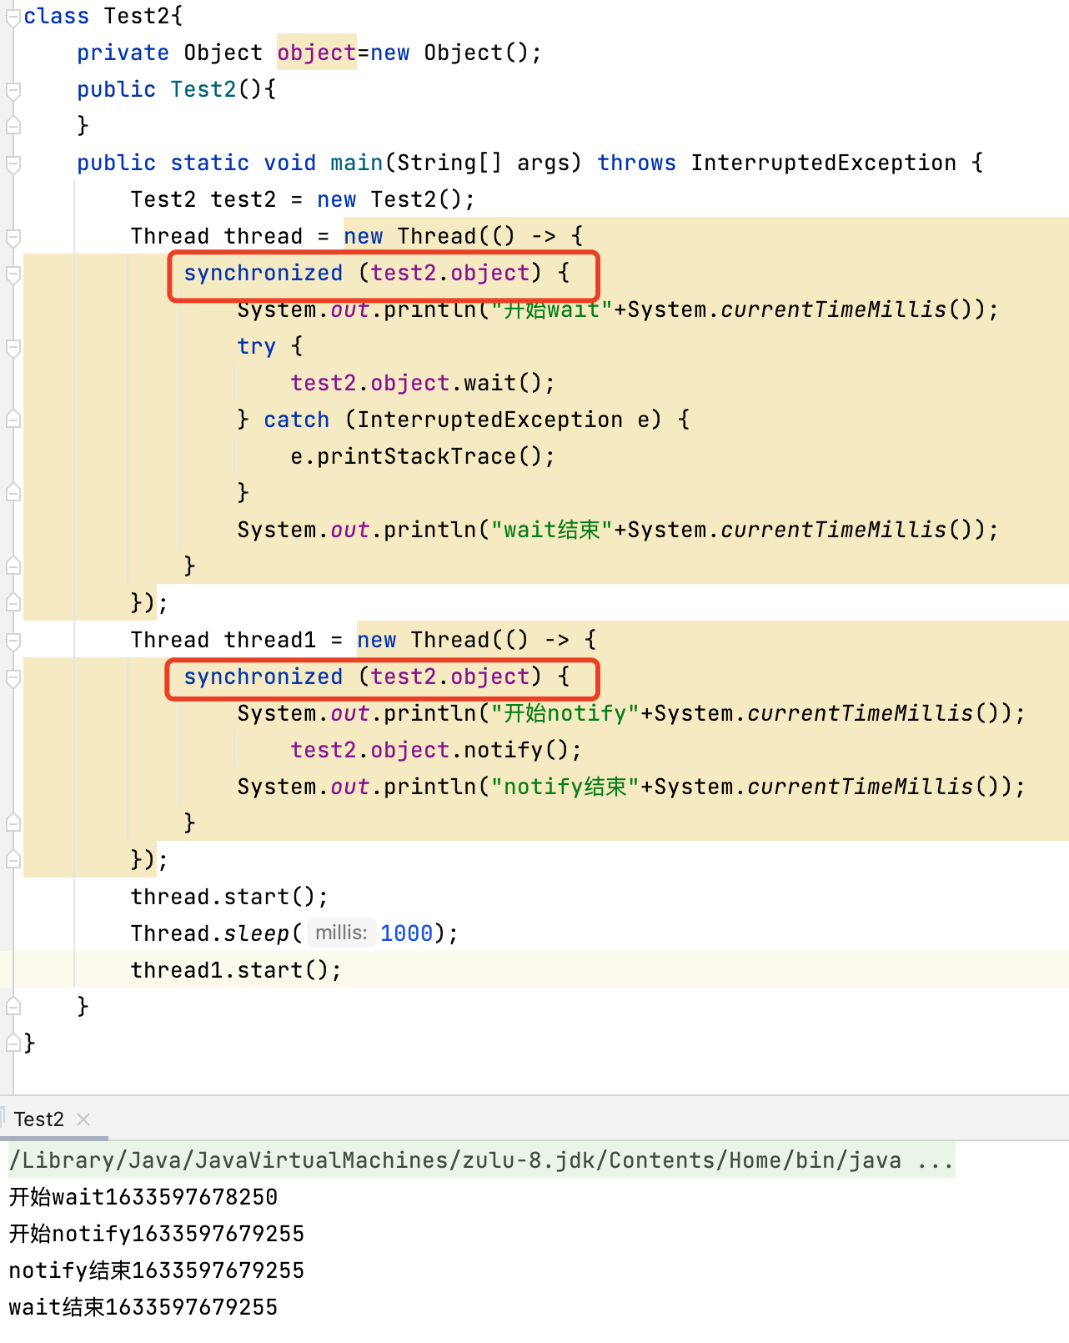Viewport: 1069px width, 1343px height.
Task: Select the Test2 run console tab
Action: point(38,1119)
